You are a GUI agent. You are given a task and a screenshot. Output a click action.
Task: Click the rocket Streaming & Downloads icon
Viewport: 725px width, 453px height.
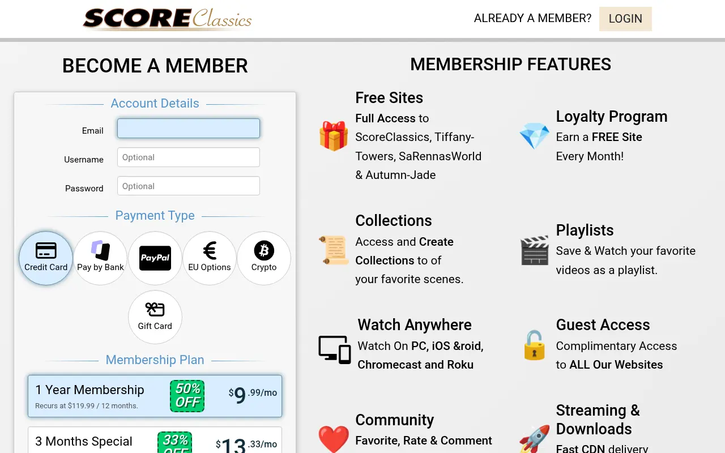[x=534, y=440]
